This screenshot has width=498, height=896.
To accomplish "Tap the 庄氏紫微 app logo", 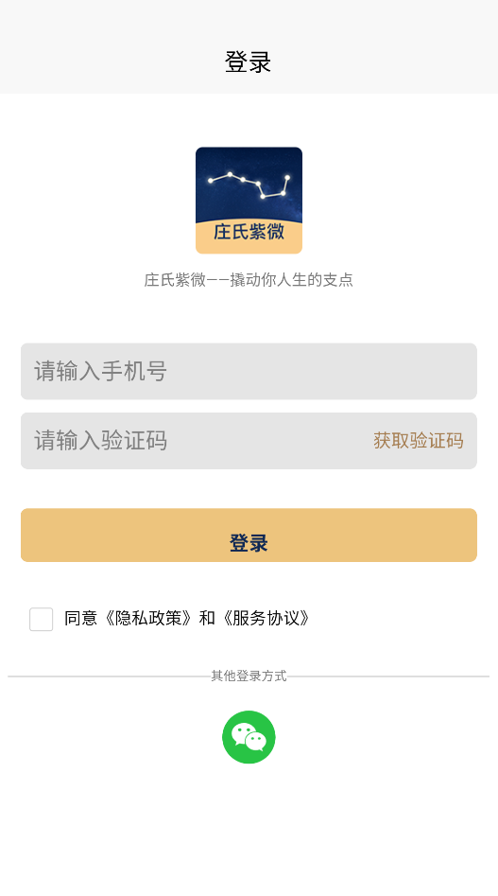I will 249,201.
